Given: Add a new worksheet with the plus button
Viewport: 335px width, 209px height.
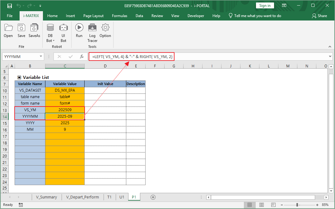Looking at the screenshot, I should click(153, 197).
